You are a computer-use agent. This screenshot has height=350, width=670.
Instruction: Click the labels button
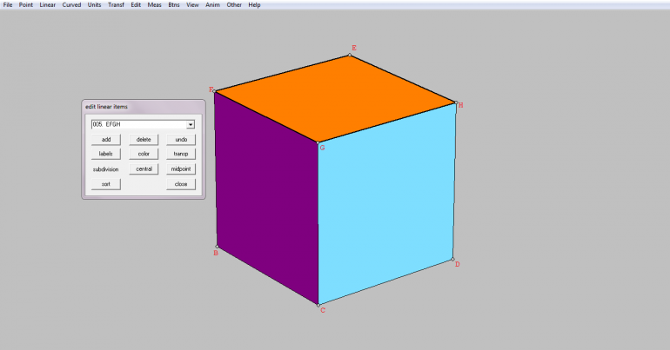point(106,154)
